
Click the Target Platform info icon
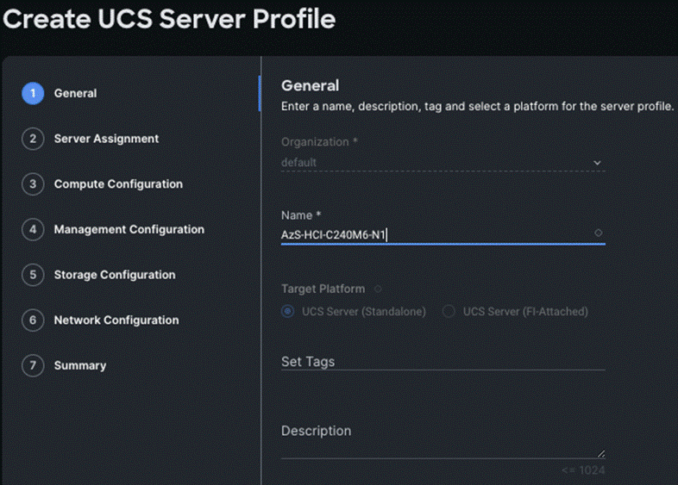378,289
